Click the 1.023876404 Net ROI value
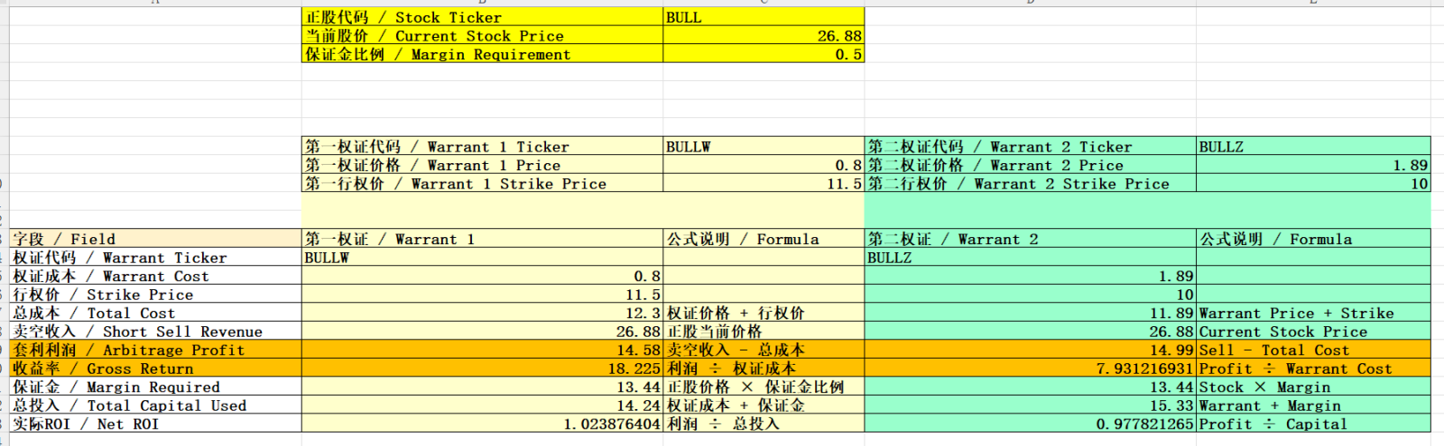The image size is (1444, 446). coord(482,423)
